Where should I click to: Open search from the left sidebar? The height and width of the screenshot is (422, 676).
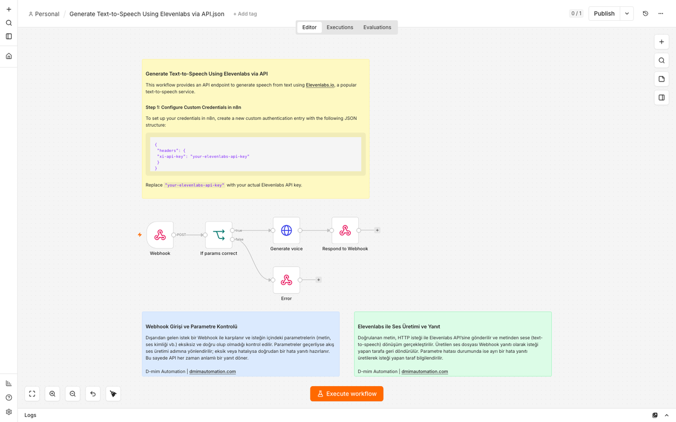8,23
